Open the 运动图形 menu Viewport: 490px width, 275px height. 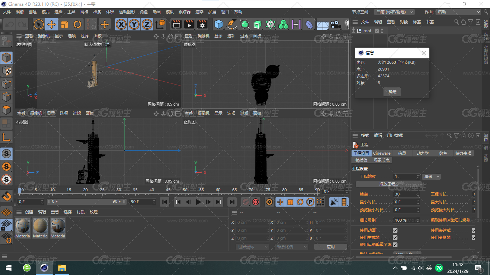click(x=127, y=12)
